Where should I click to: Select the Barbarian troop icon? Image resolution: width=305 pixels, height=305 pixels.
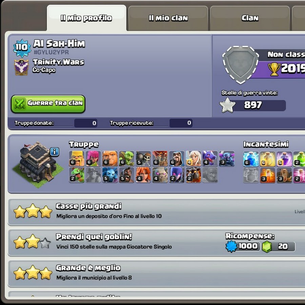77,159
